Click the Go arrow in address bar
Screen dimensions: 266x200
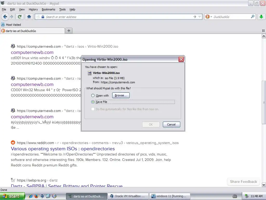point(195,17)
